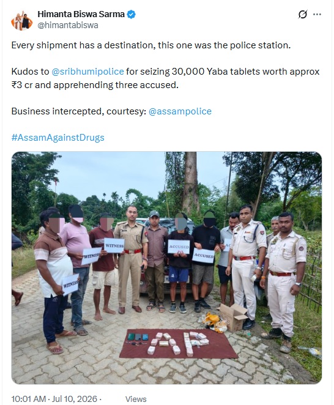The width and height of the screenshot is (334, 405).
Task: Click the 'Business intercepted, courtesy:' text
Action: [x=79, y=111]
